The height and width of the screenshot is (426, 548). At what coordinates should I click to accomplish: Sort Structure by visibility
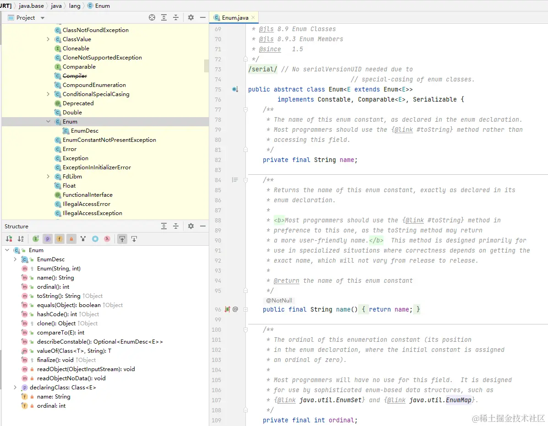tap(9, 239)
